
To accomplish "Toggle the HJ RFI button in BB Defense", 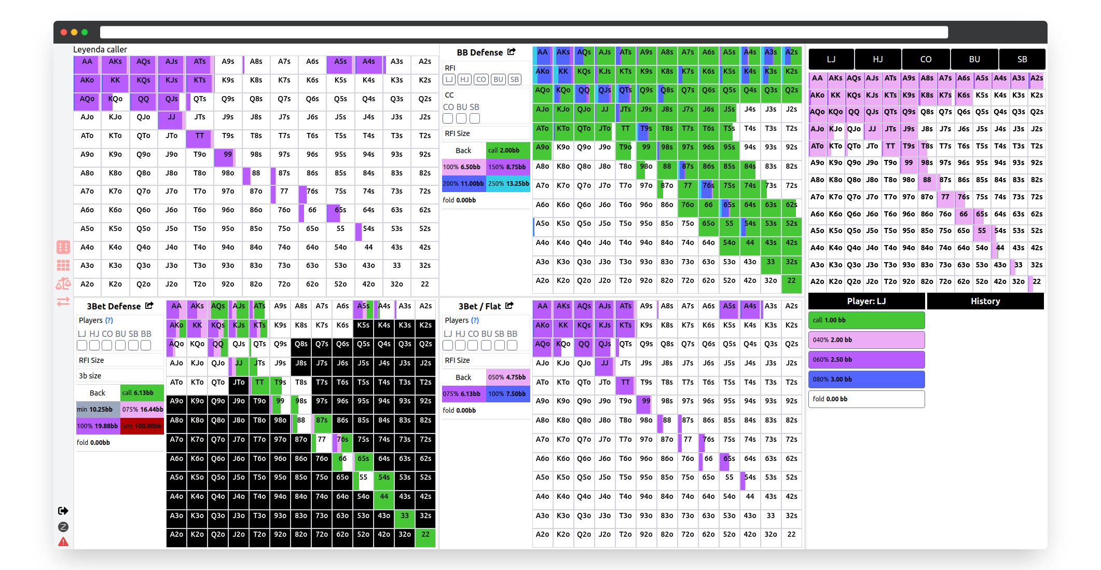I will coord(464,79).
